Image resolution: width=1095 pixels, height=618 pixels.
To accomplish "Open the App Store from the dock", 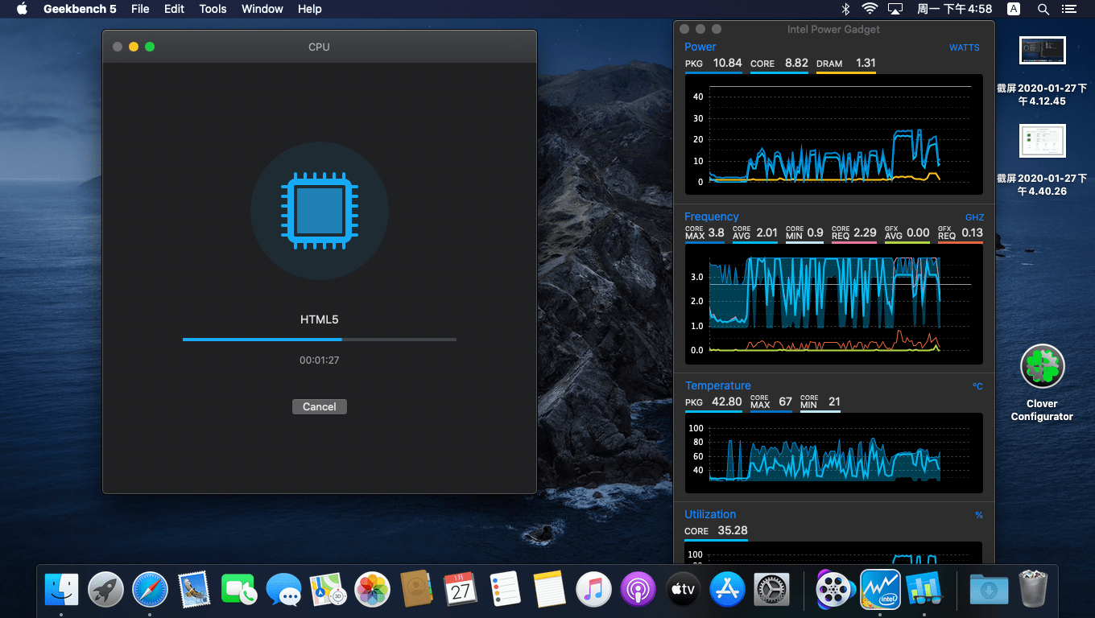I will tap(727, 590).
